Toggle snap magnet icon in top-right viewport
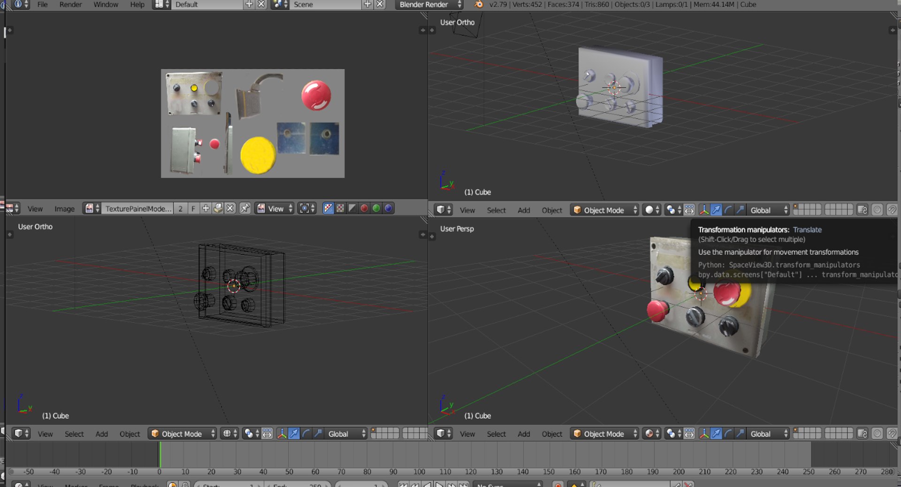901x487 pixels. pyautogui.click(x=892, y=210)
